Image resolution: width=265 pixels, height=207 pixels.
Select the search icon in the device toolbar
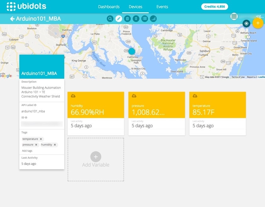click(110, 19)
